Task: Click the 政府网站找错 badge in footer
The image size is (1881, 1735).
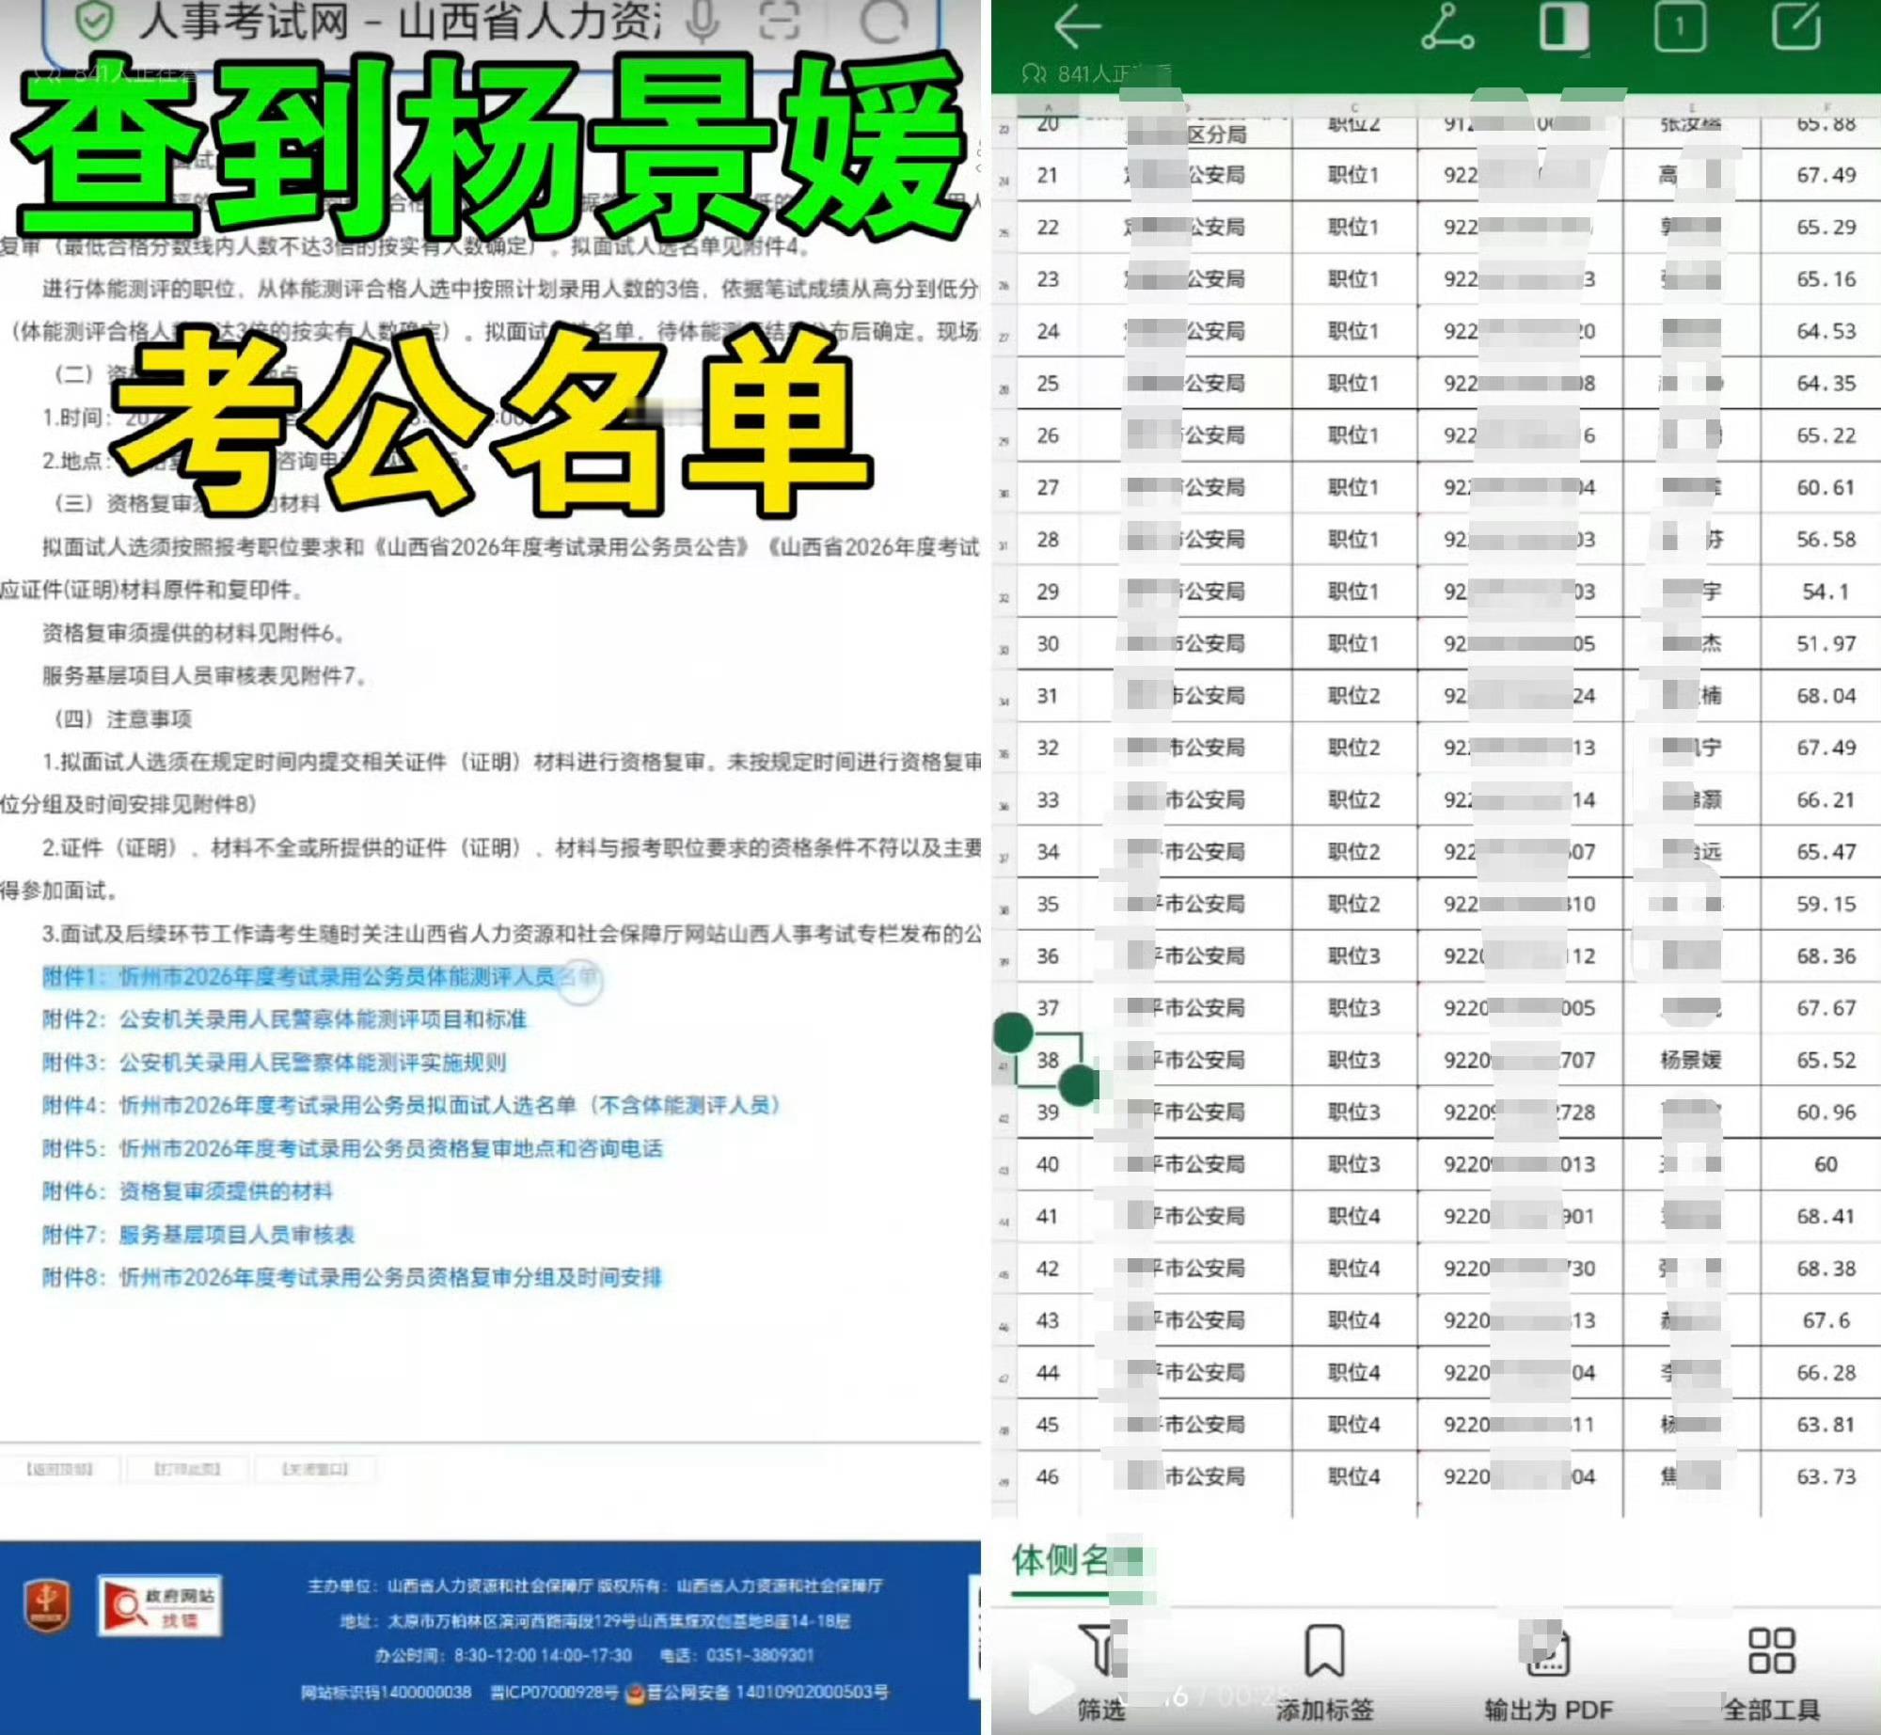Action: pos(160,1606)
